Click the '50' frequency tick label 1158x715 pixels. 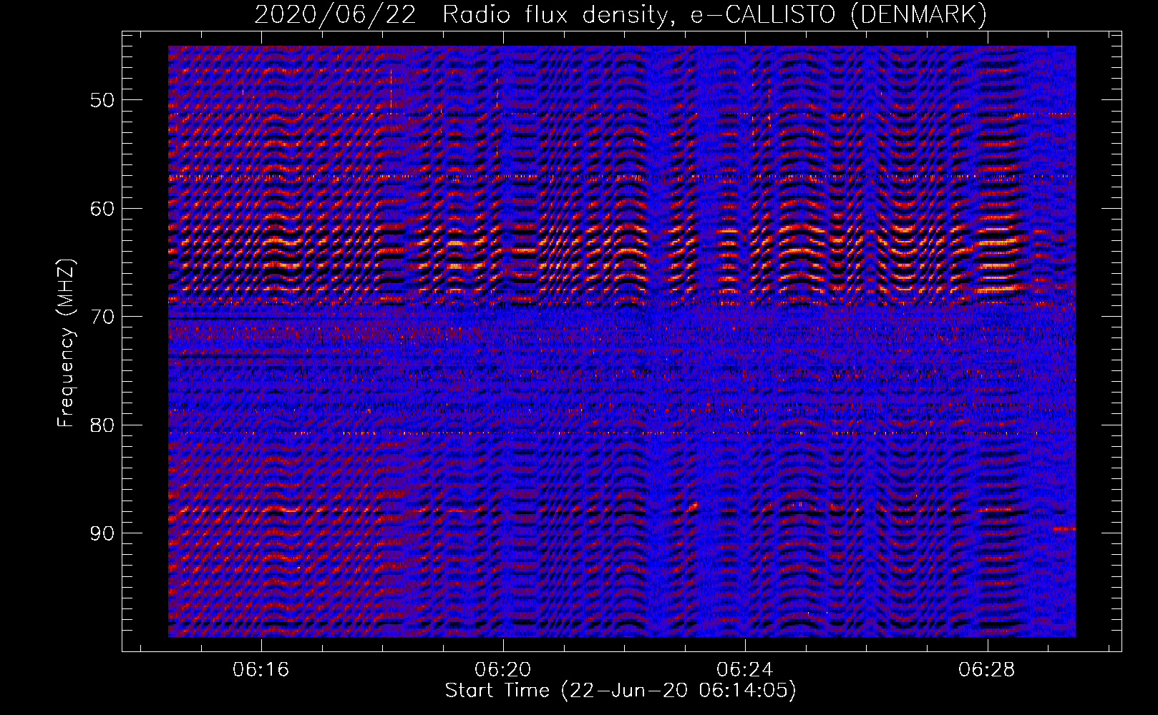[102, 99]
